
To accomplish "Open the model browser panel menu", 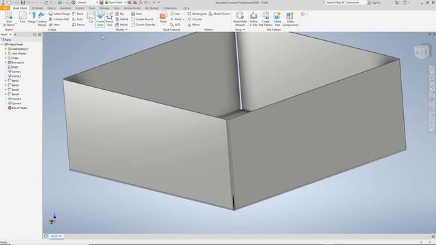I will point(40,35).
